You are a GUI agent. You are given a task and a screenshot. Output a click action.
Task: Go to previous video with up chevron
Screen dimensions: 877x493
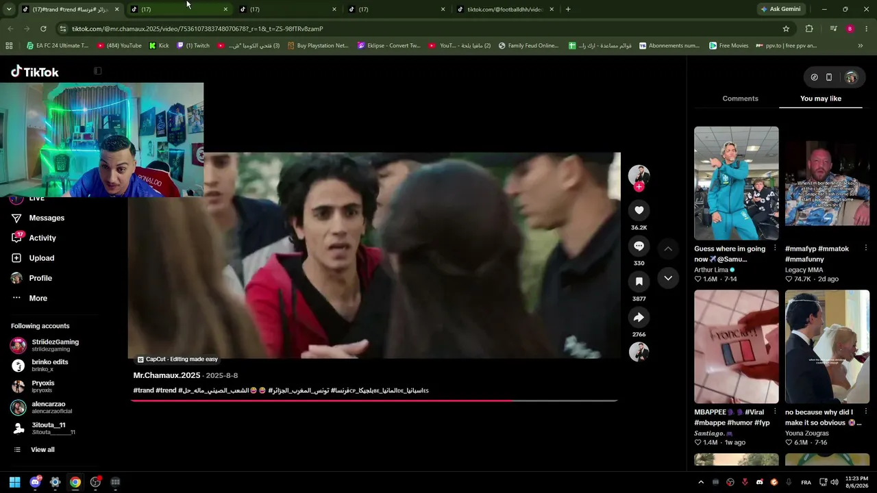[668, 249]
